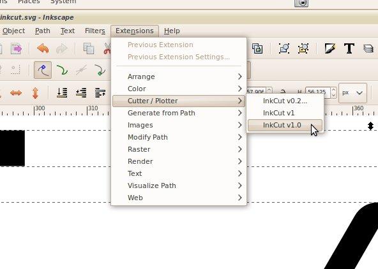Click the height field stepper arrows
The height and width of the screenshot is (269, 378).
click(333, 92)
